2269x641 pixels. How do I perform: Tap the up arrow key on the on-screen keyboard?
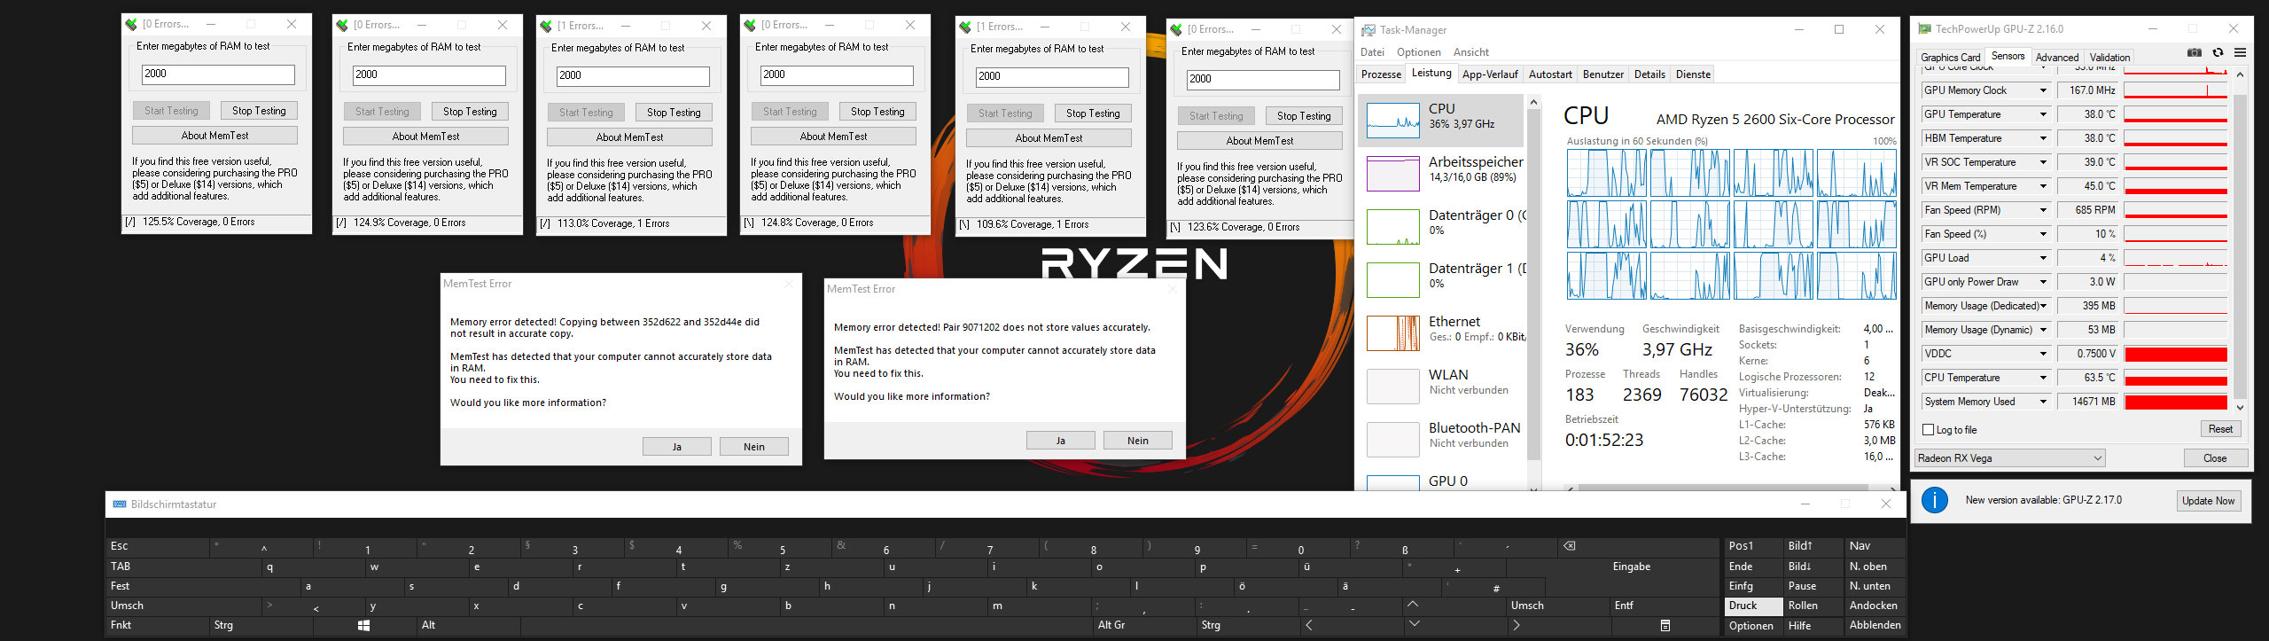(x=1413, y=605)
